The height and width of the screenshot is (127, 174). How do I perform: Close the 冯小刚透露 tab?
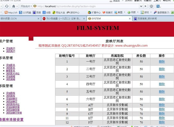(84, 19)
